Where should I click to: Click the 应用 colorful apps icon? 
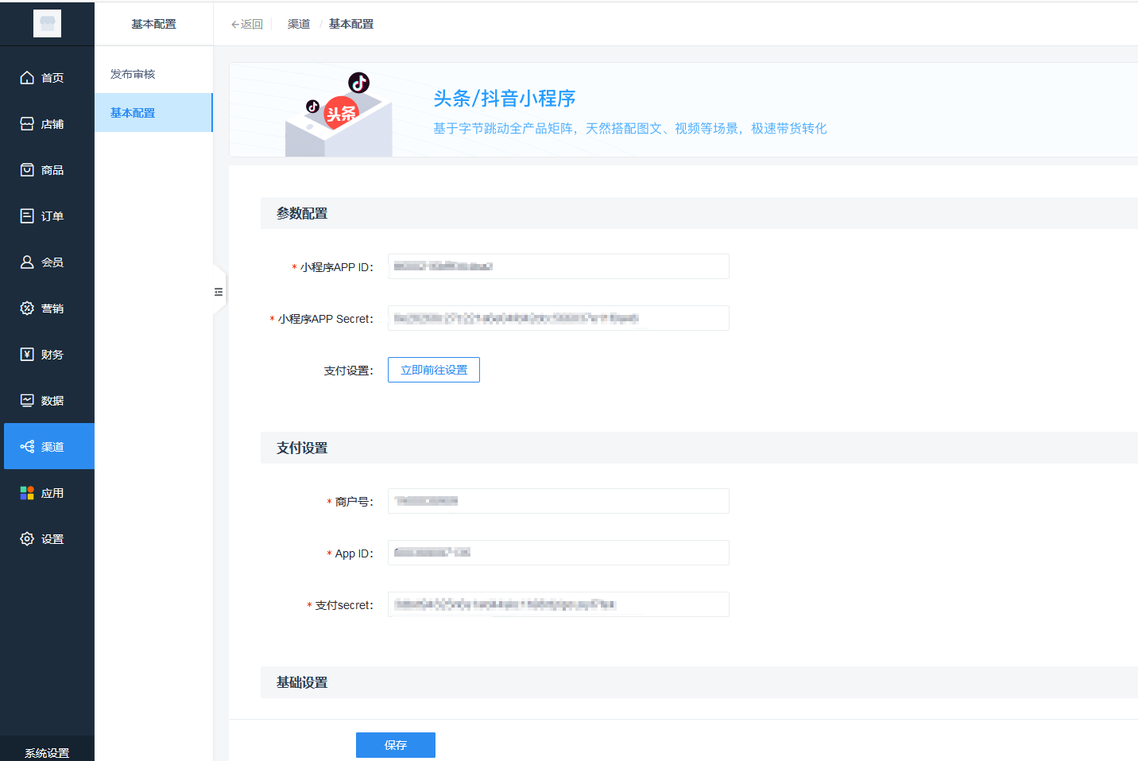27,492
